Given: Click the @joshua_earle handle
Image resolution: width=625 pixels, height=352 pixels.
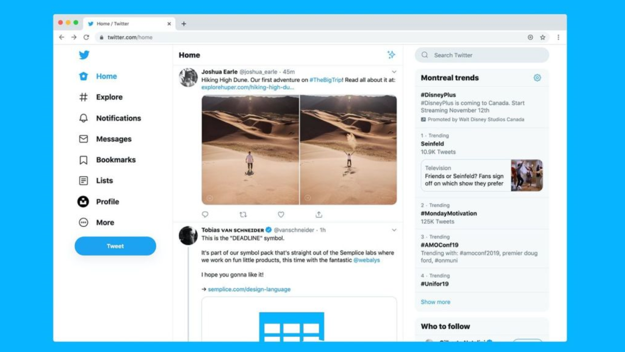Looking at the screenshot, I should pos(259,72).
